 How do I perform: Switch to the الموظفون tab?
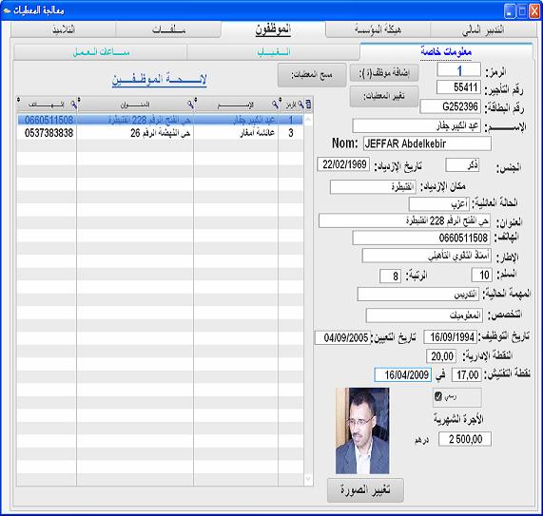[273, 29]
